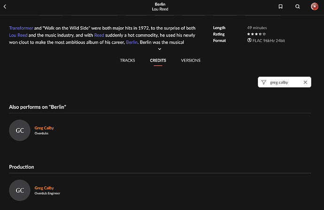Open the Transformer album link

click(21, 28)
